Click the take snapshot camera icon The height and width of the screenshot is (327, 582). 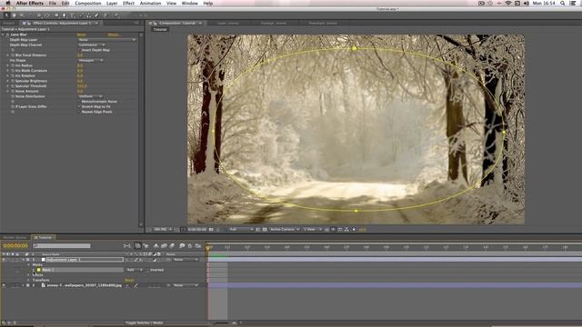[x=211, y=230]
